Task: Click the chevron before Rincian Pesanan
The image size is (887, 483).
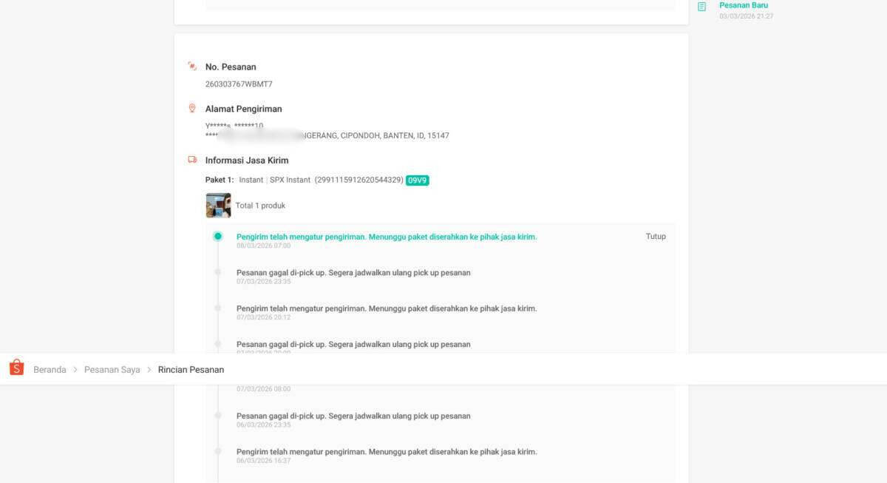Action: point(149,370)
